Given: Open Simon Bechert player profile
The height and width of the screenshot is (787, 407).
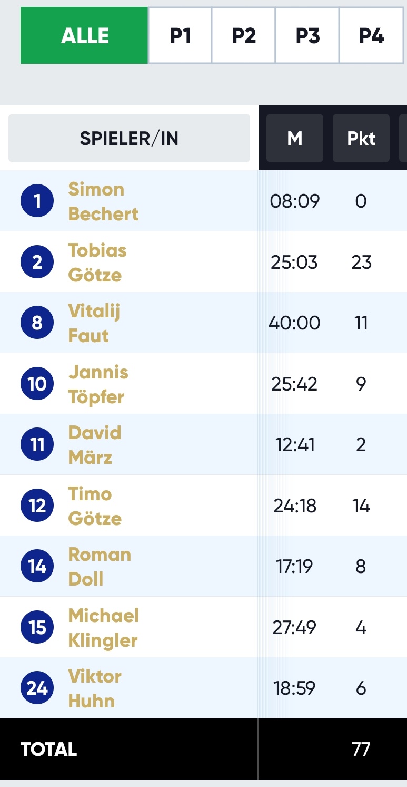Looking at the screenshot, I should click(x=103, y=201).
